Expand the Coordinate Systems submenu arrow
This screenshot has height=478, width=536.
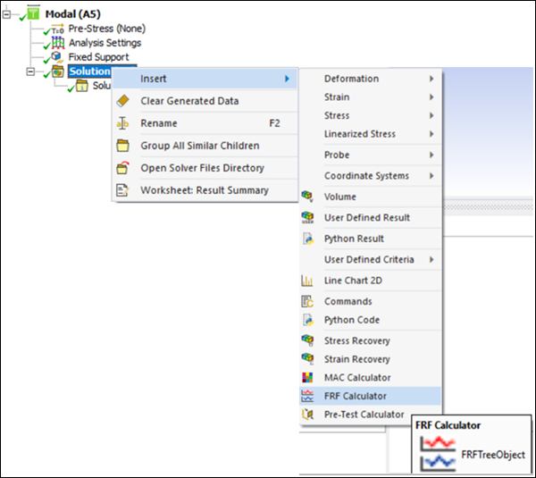coord(431,176)
